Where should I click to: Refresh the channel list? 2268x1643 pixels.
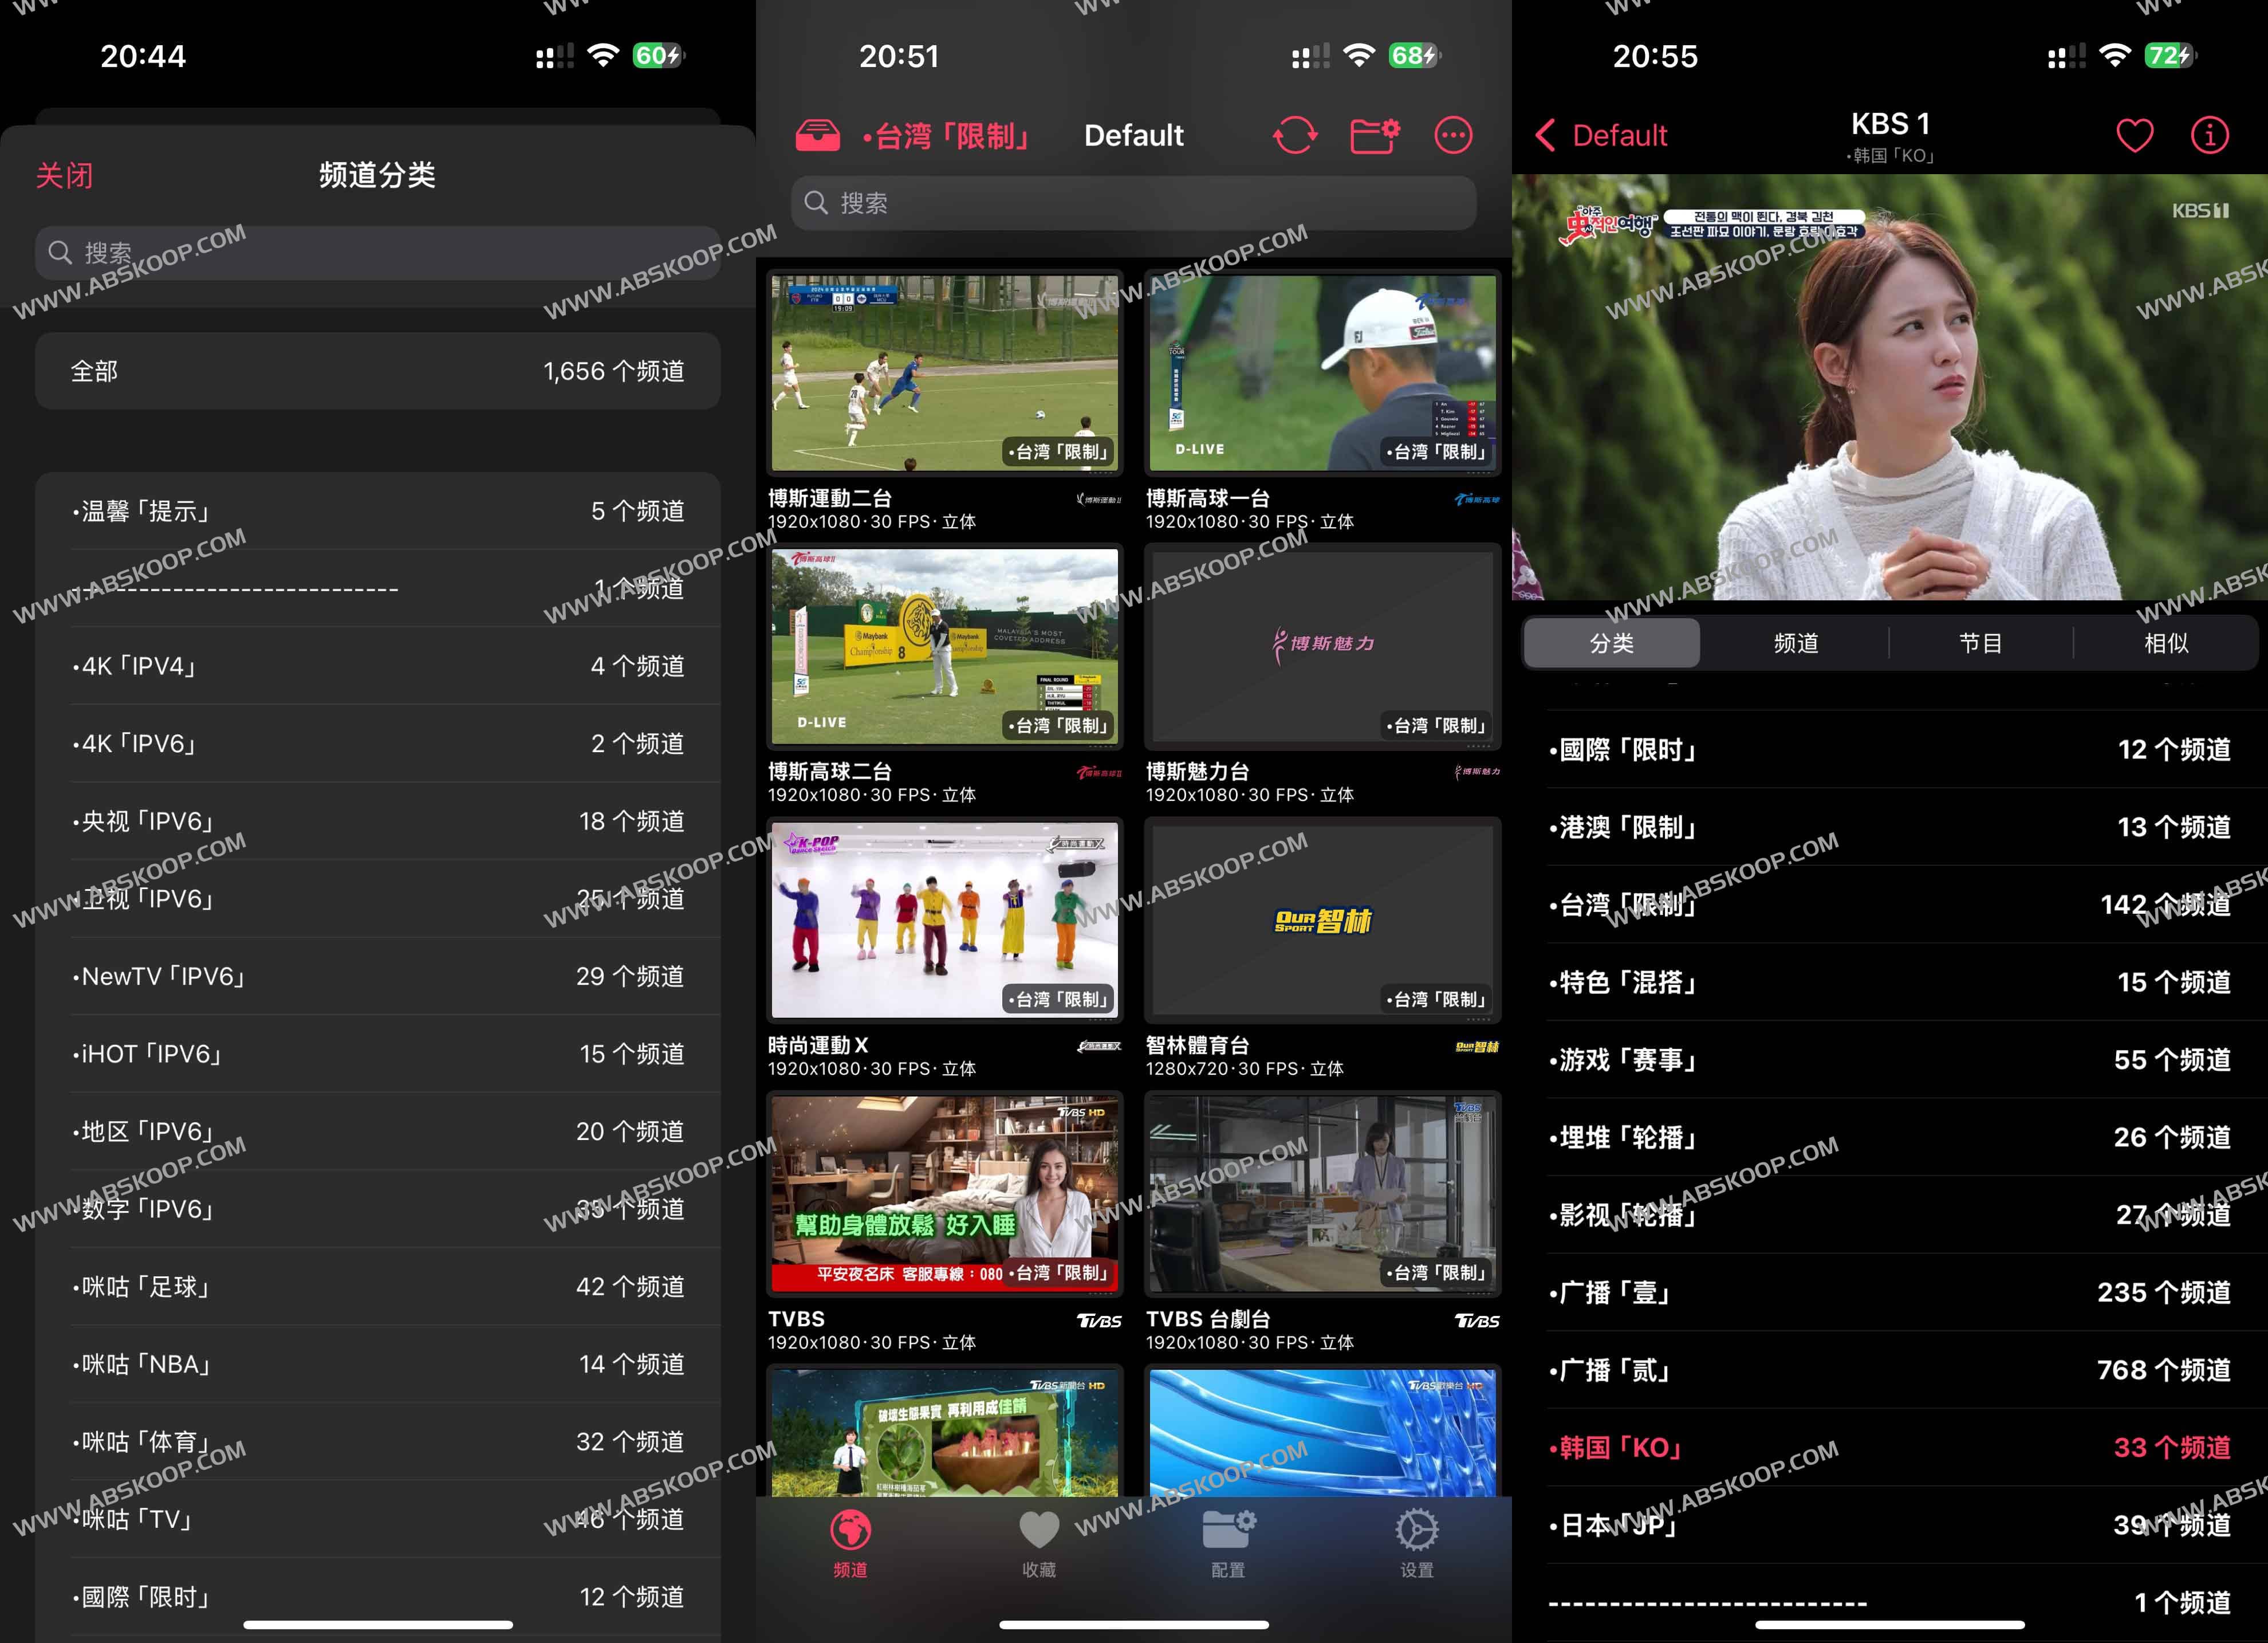(x=1296, y=134)
